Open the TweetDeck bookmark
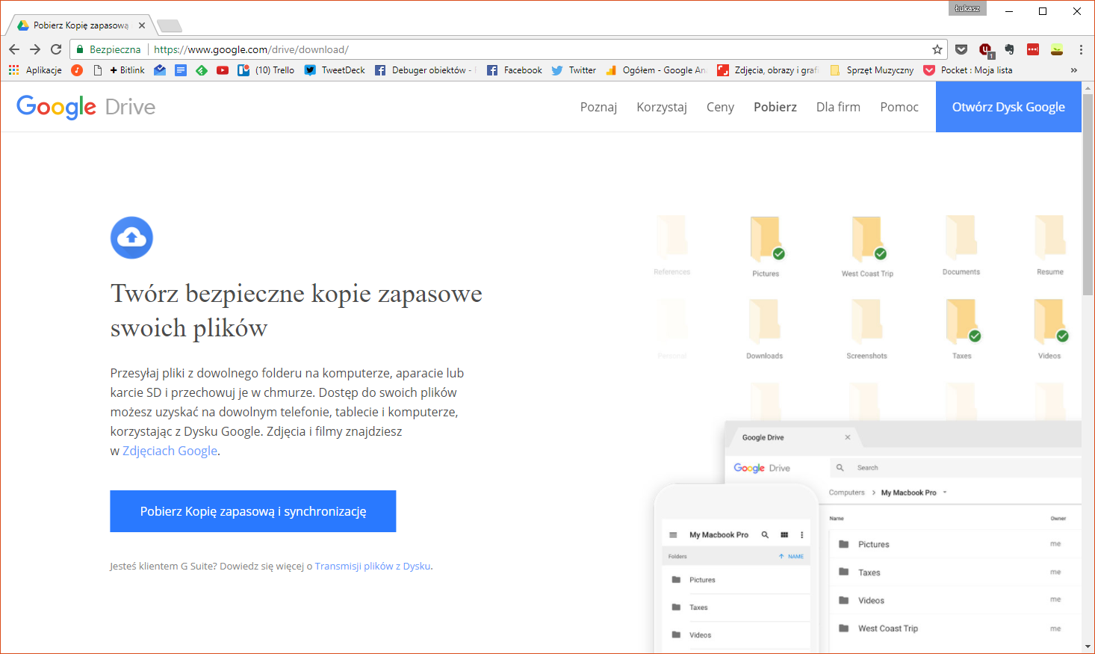 335,70
